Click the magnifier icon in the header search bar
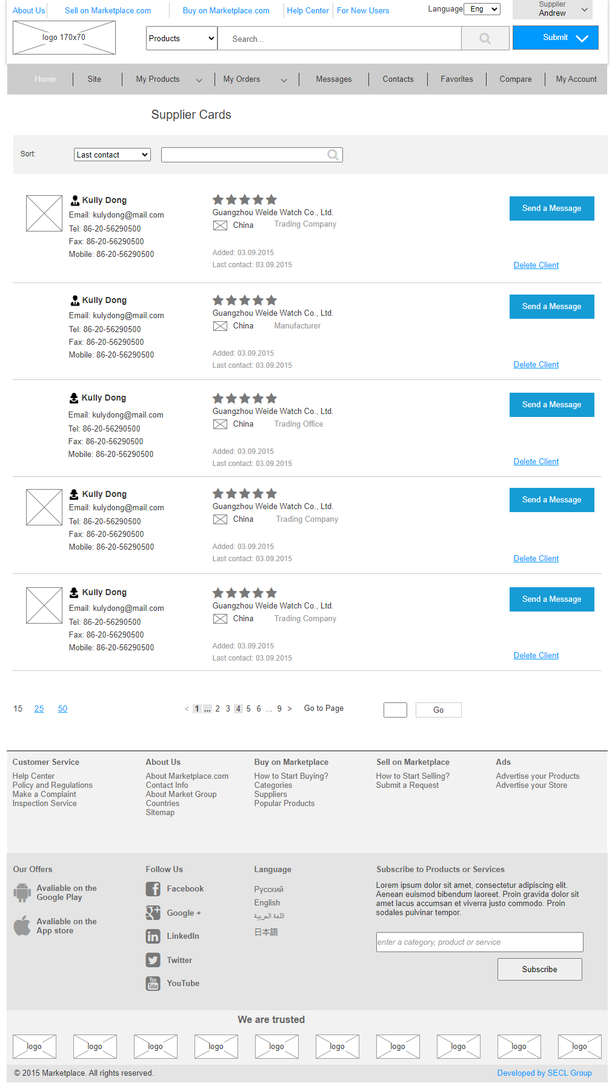This screenshot has height=1083, width=612. click(485, 38)
